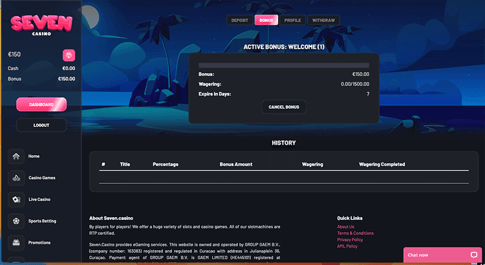Image resolution: width=485 pixels, height=265 pixels.
Task: Open the Terms & Conditions link
Action: [356, 233]
